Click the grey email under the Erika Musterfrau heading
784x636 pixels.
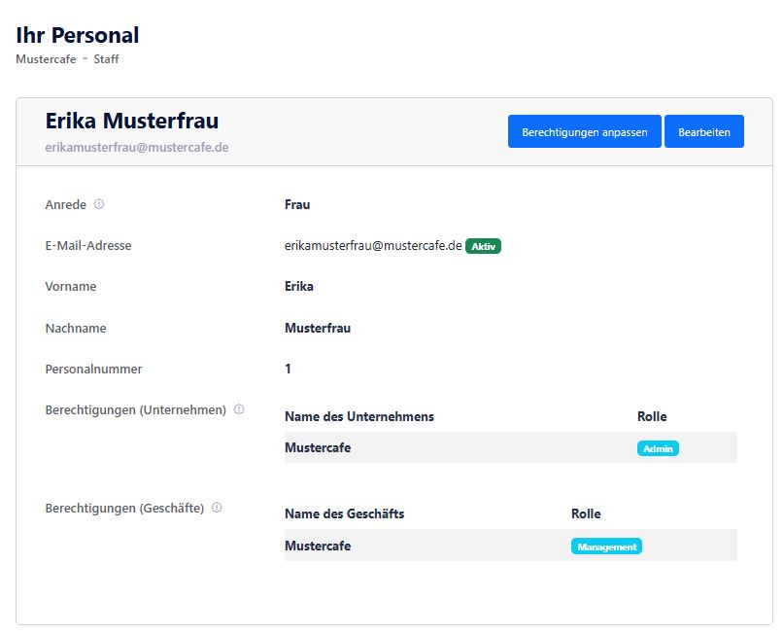pyautogui.click(x=137, y=148)
